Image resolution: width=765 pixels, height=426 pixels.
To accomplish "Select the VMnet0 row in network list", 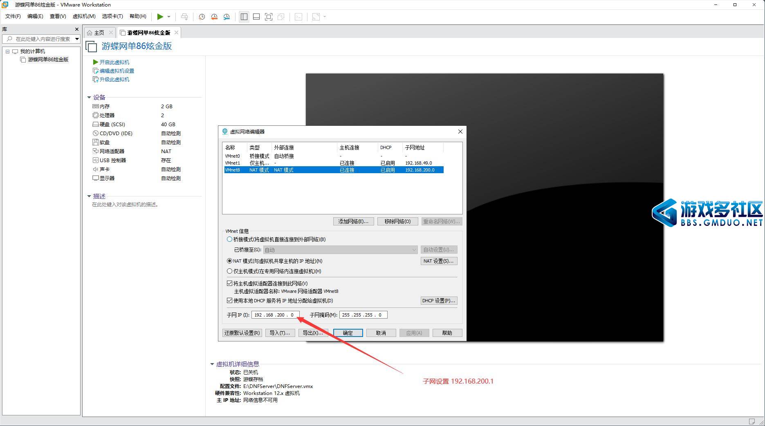I will tap(334, 156).
